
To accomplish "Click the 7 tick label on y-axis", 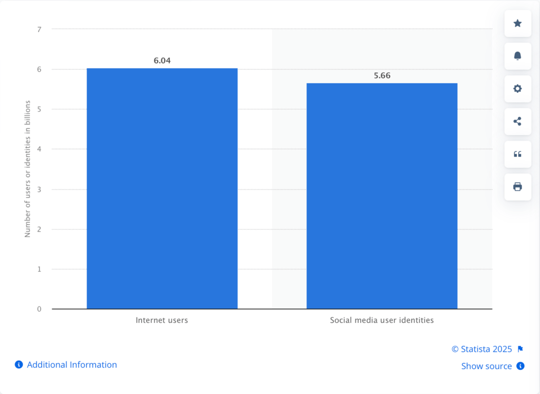I will pyautogui.click(x=40, y=30).
